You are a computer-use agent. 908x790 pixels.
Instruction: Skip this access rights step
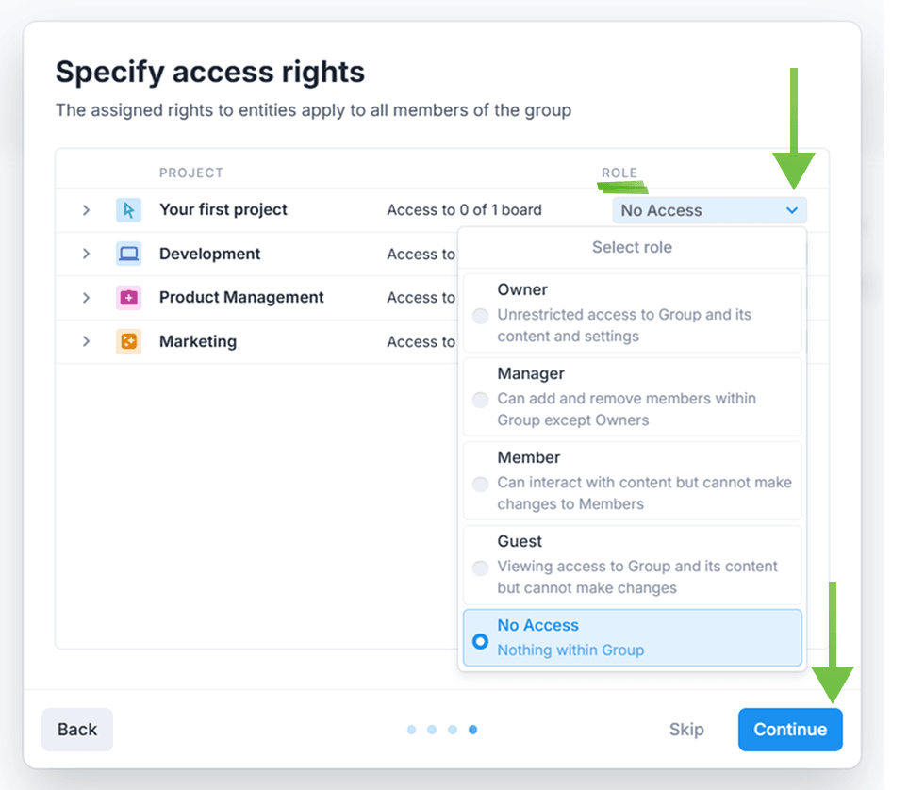pyautogui.click(x=686, y=730)
